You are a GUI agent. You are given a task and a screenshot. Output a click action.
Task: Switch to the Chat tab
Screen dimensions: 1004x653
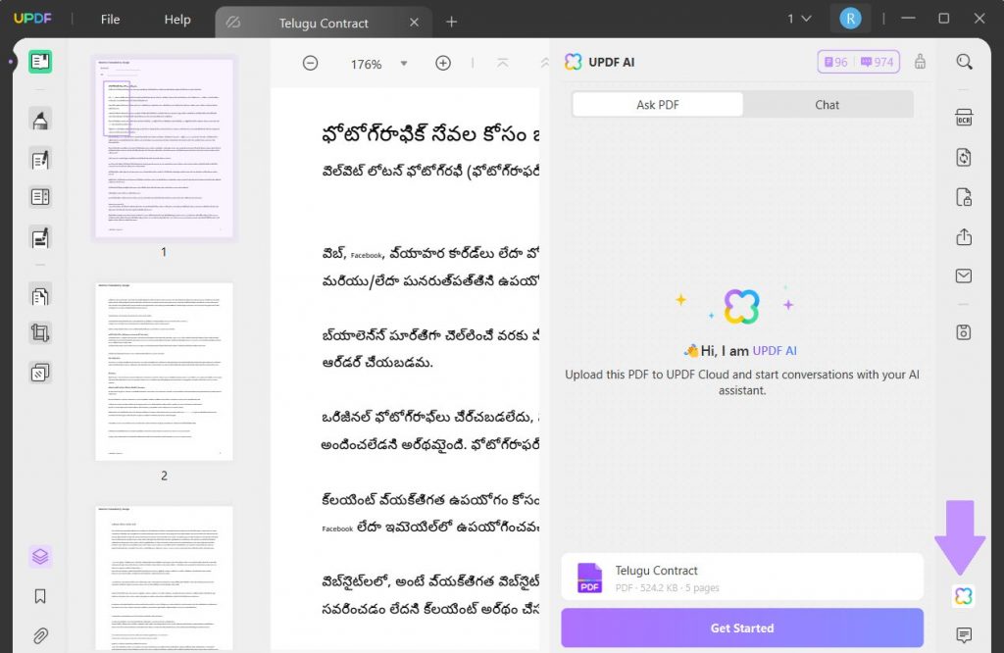coord(827,104)
